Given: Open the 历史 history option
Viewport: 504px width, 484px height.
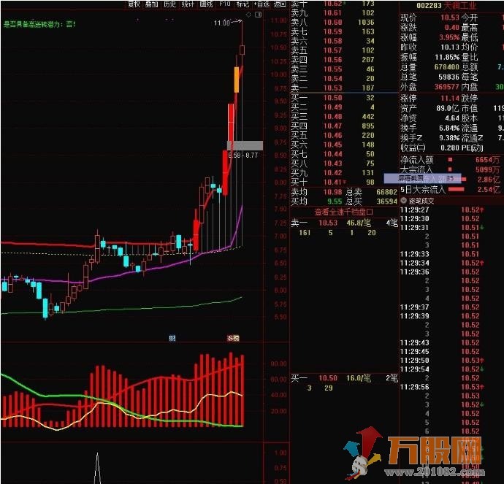Looking at the screenshot, I should coord(169,4).
